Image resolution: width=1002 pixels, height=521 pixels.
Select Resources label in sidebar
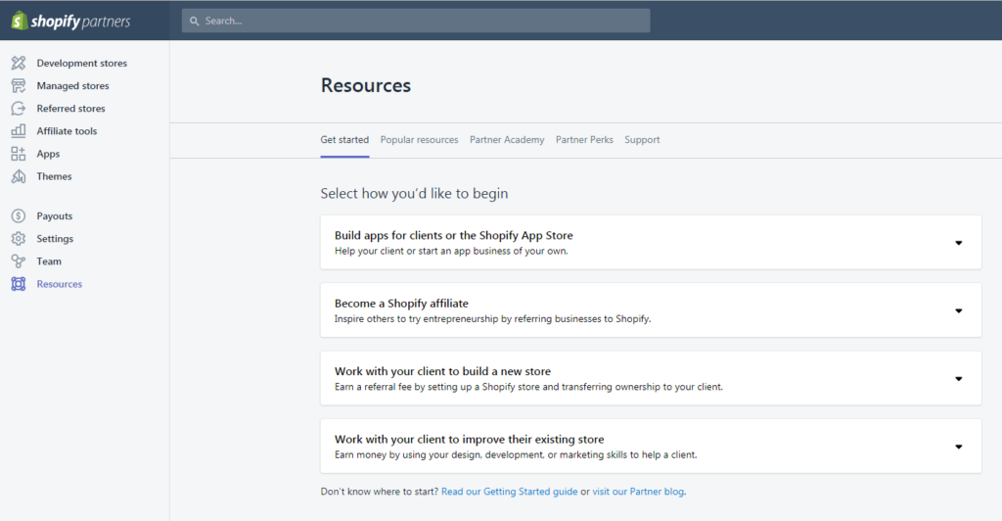60,284
